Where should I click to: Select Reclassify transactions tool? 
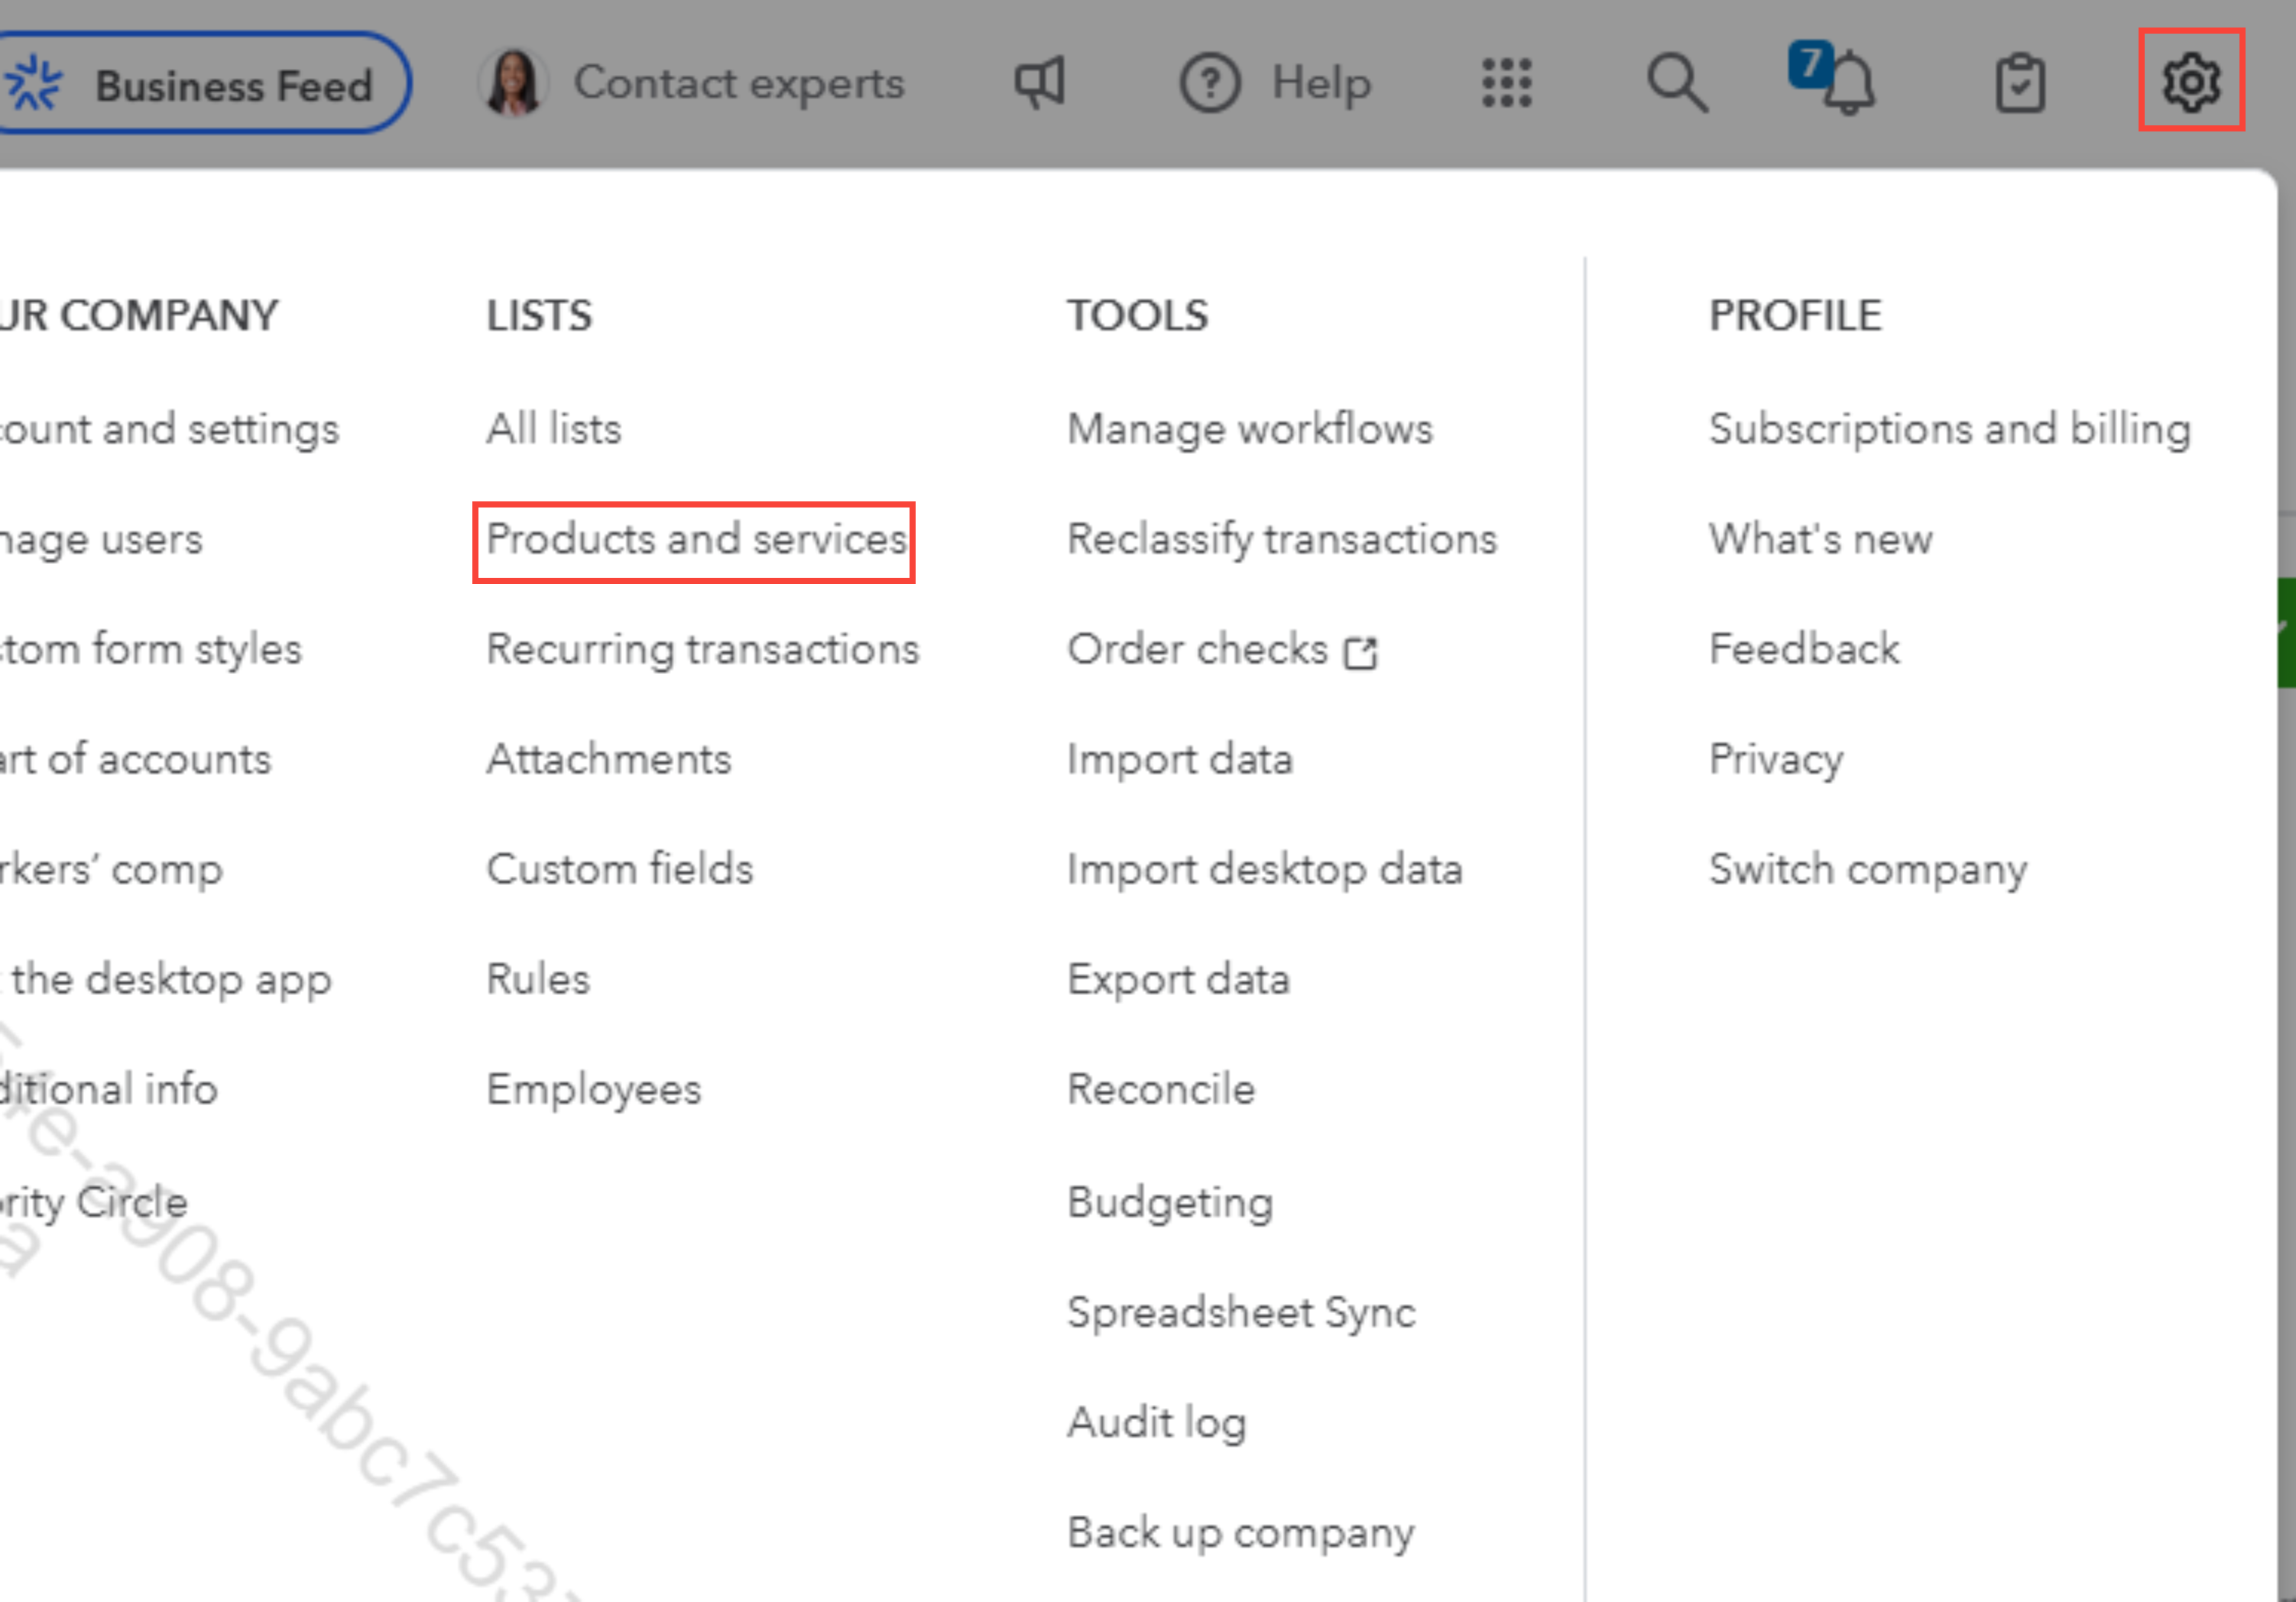click(x=1281, y=540)
